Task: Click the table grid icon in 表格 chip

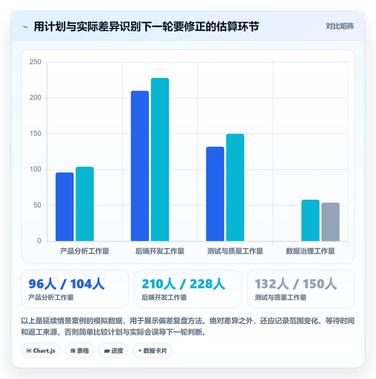Action: pos(73,351)
